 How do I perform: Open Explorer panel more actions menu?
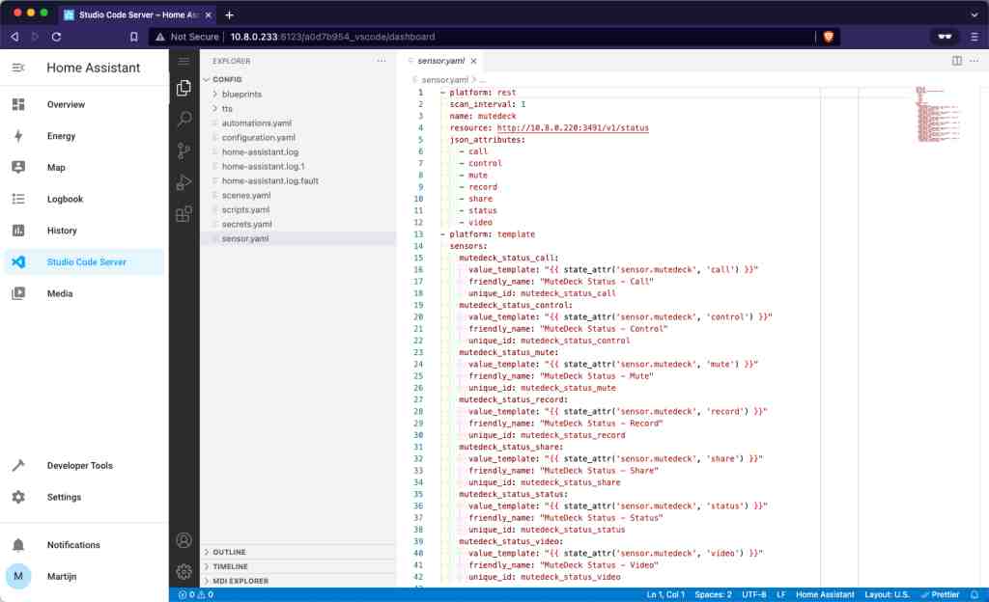(381, 61)
